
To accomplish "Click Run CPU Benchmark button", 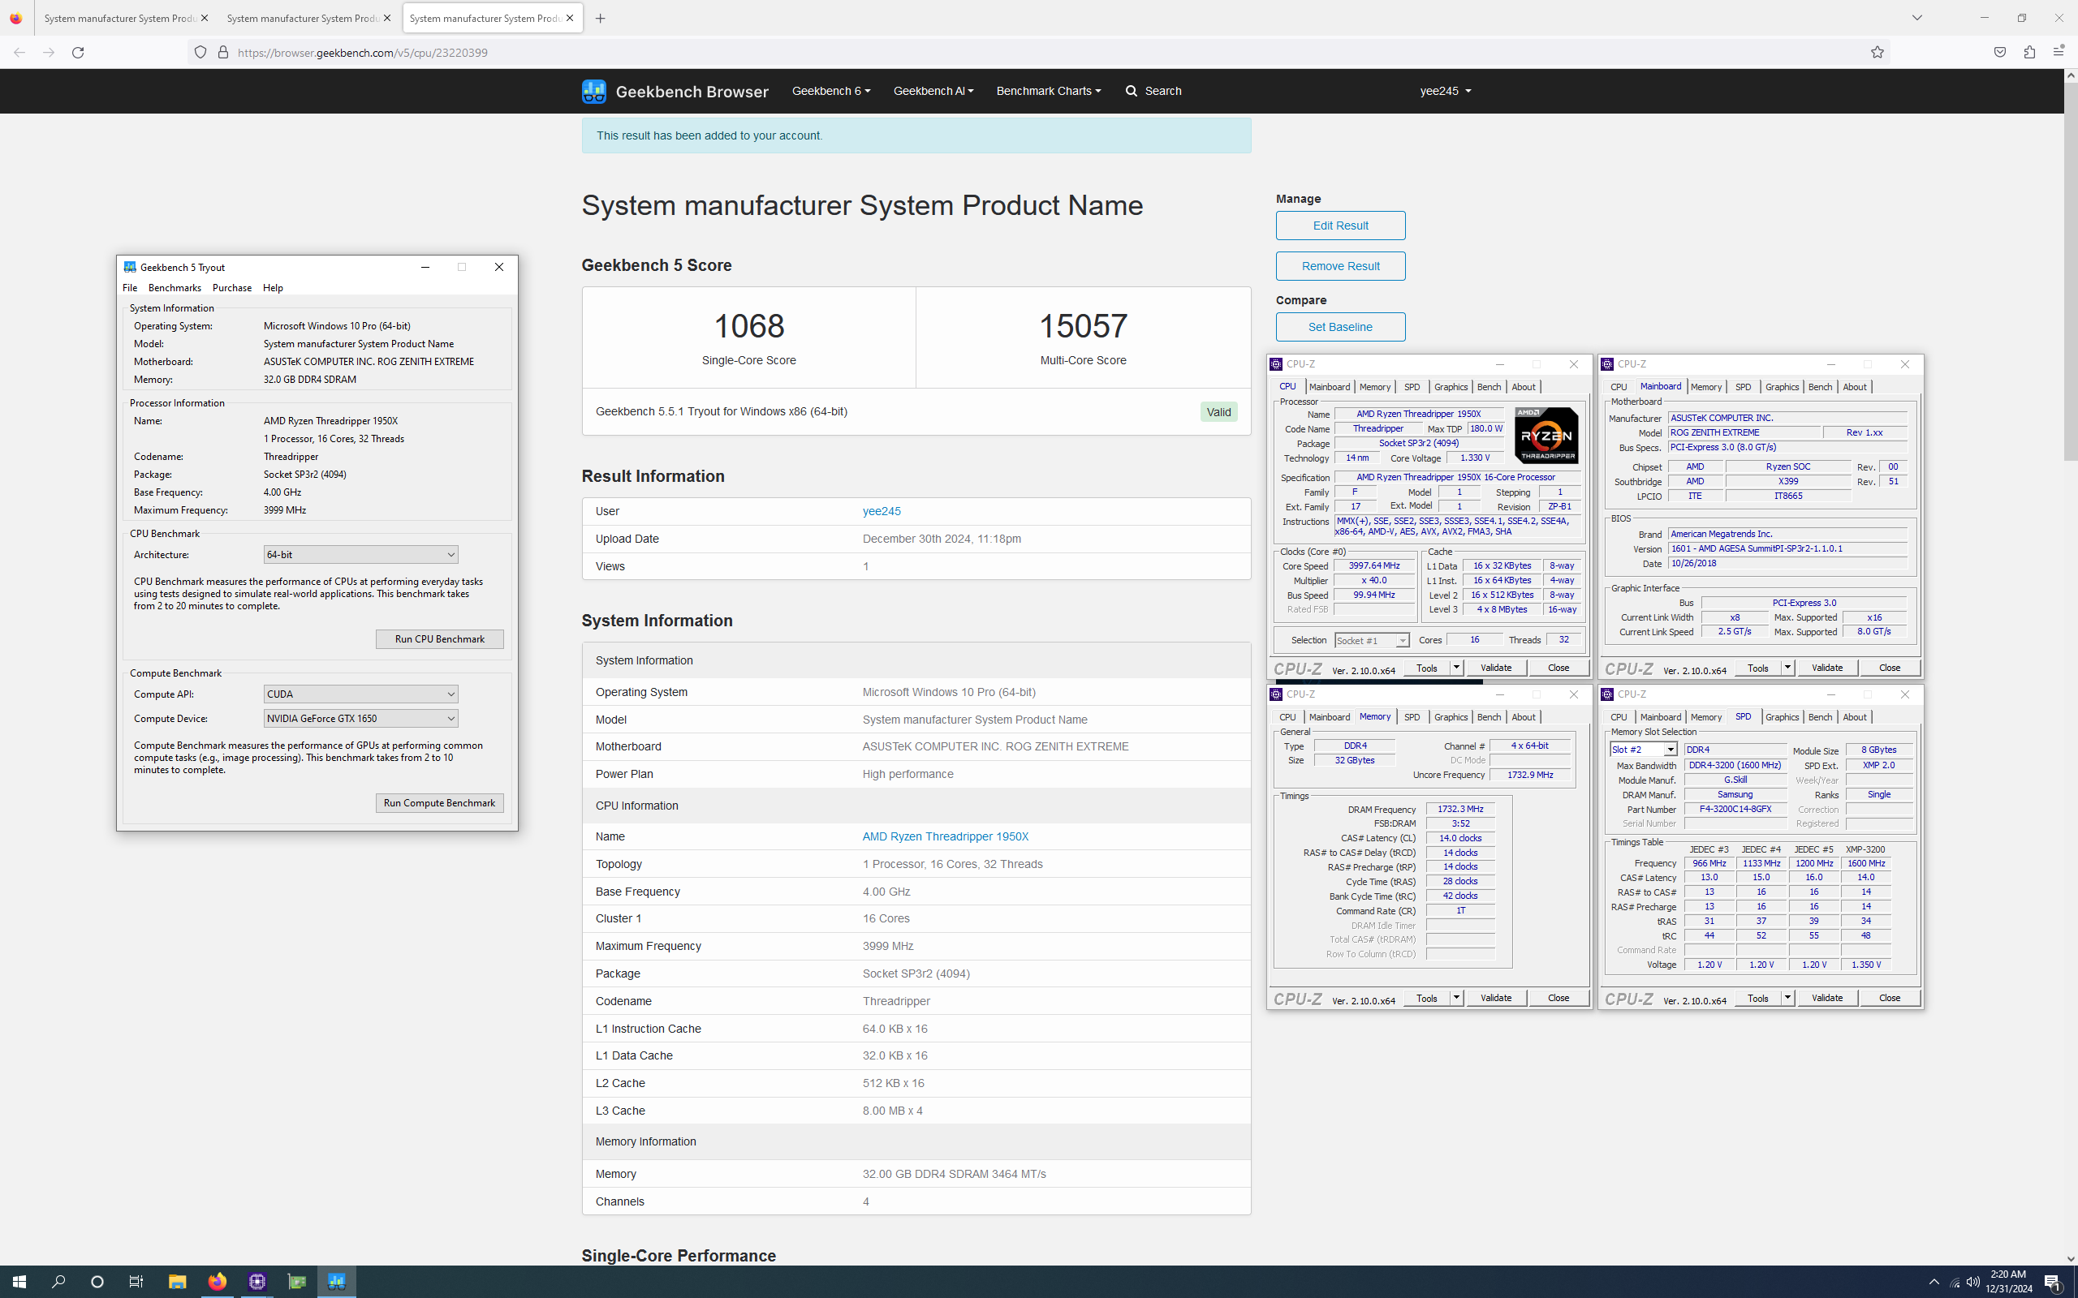I will click(x=440, y=638).
